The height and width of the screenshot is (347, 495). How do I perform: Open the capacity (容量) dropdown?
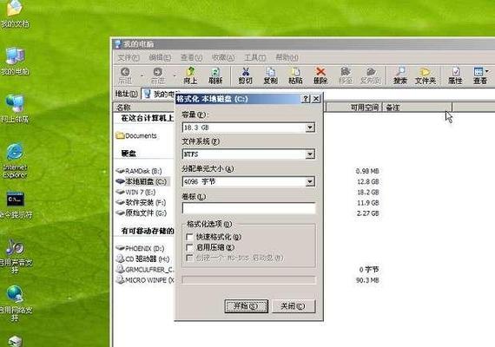(310, 128)
